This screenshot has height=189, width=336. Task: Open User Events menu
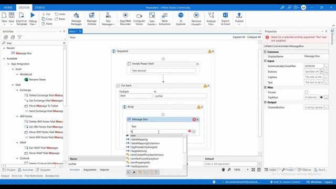[x=152, y=19]
